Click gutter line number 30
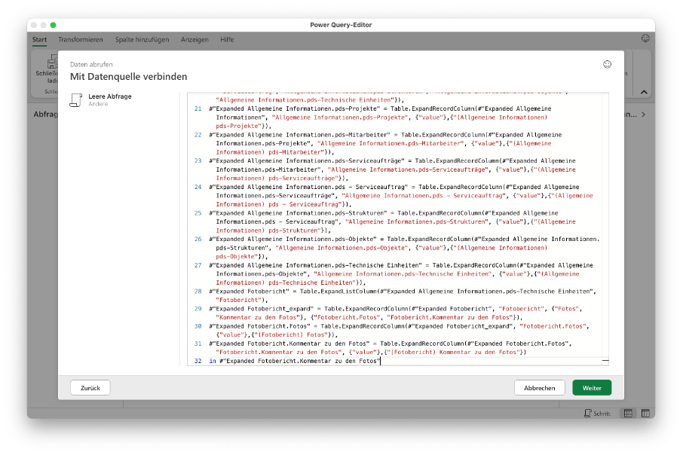Viewport: 683px width, 455px height. [x=198, y=326]
